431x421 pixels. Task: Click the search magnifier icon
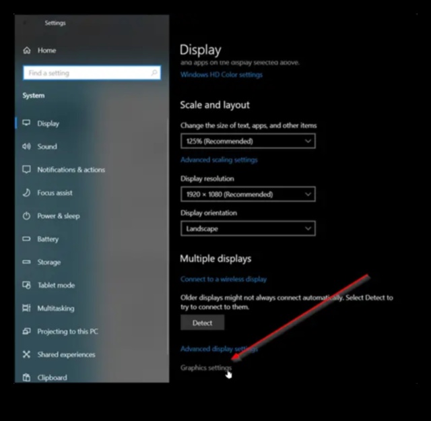[154, 73]
